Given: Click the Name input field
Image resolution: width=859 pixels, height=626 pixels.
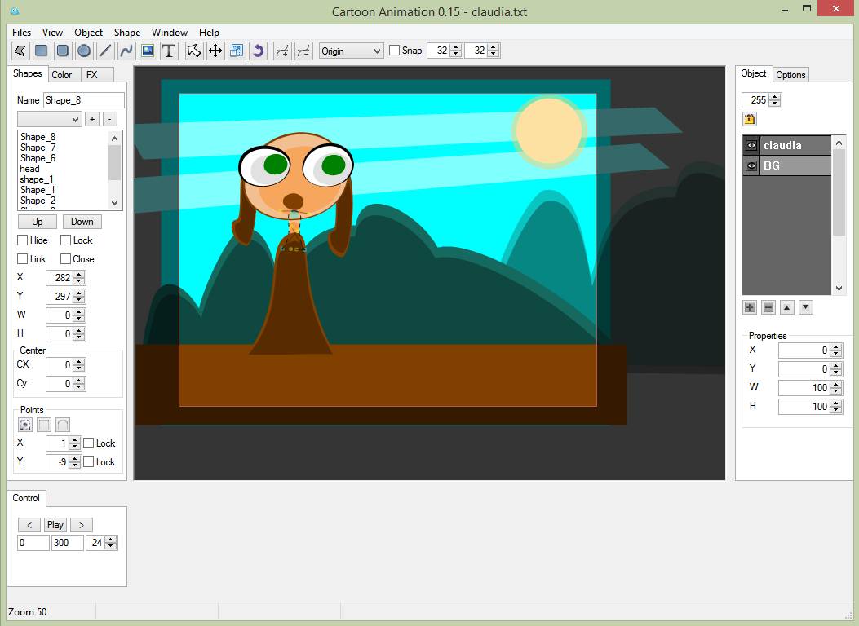Looking at the screenshot, I should [x=84, y=100].
